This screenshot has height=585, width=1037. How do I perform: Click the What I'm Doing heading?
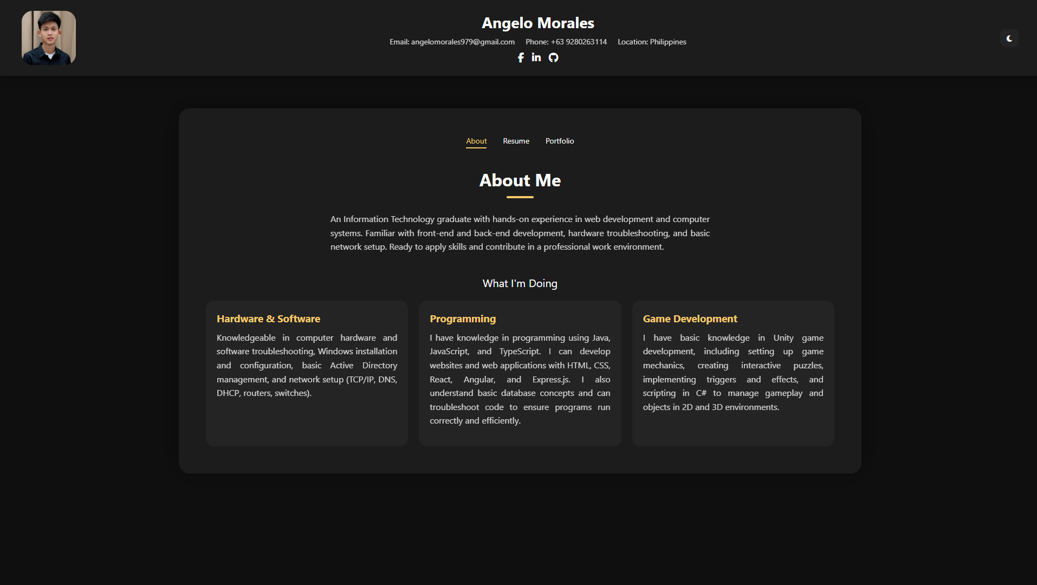(520, 283)
